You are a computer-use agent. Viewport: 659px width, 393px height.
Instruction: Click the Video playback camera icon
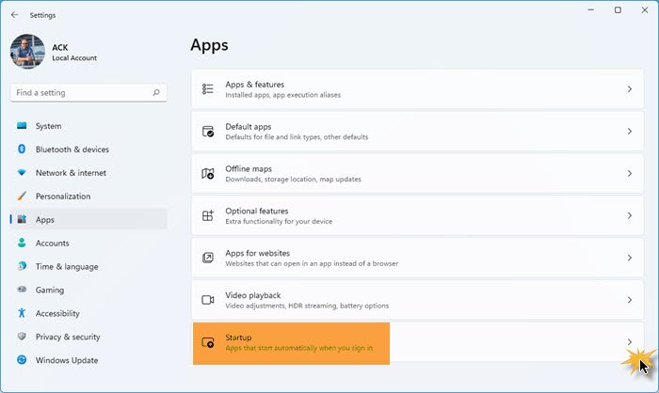tap(208, 300)
